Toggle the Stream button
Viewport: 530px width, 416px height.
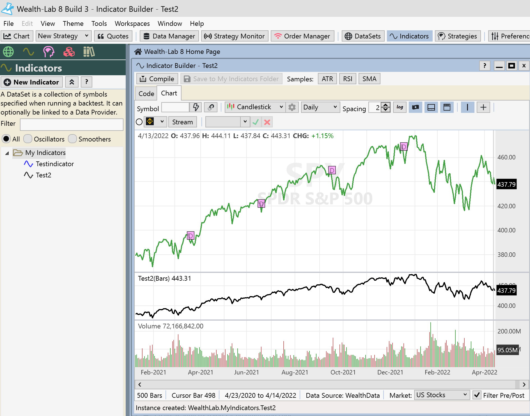(182, 122)
